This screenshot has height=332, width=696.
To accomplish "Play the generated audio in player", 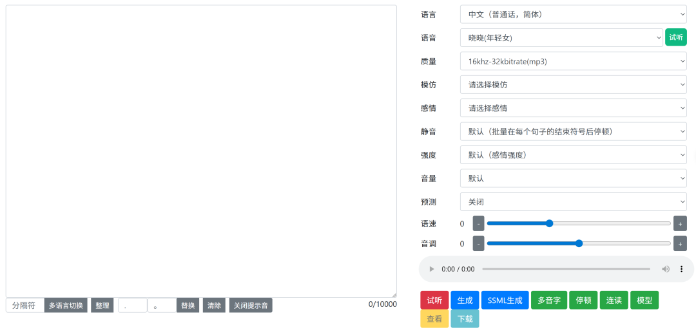I will [x=432, y=269].
